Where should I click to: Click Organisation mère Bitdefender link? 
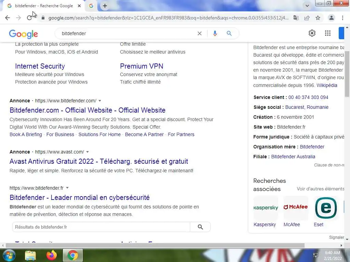click(312, 147)
